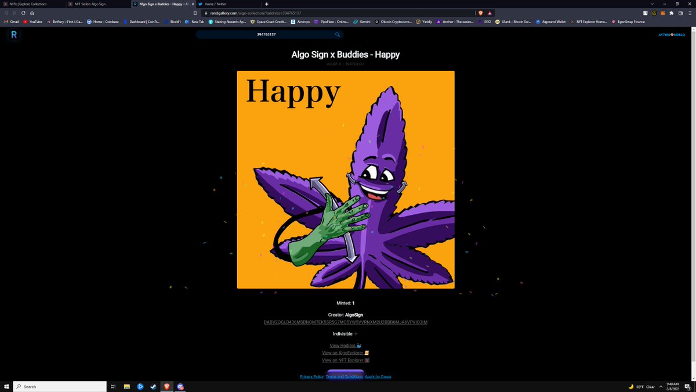Click the View Hodlers link
Image resolution: width=696 pixels, height=392 pixels.
tap(345, 346)
